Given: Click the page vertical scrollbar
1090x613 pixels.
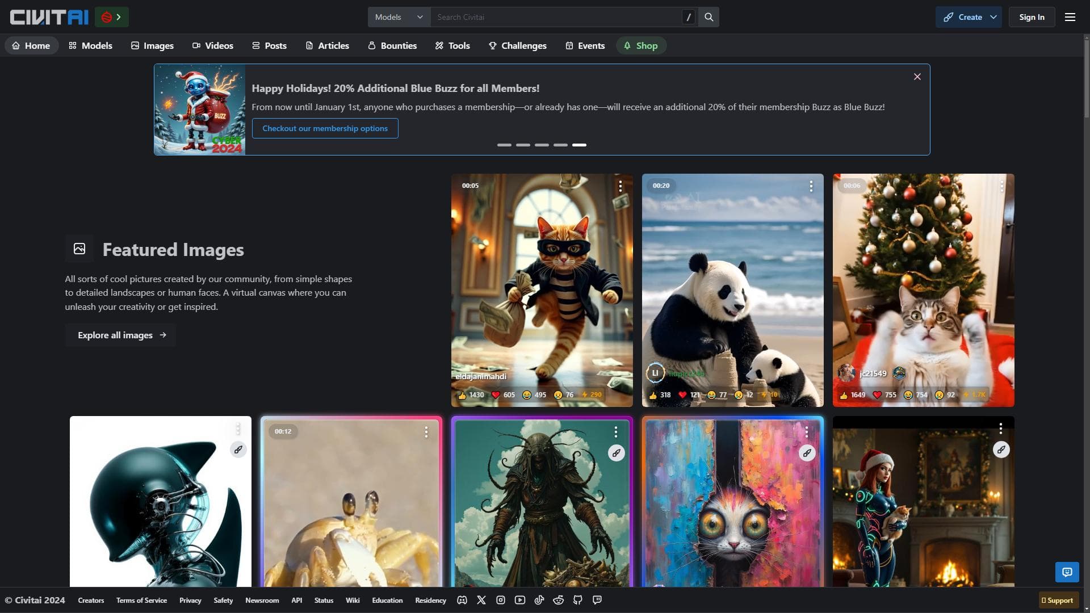Looking at the screenshot, I should tap(1086, 79).
